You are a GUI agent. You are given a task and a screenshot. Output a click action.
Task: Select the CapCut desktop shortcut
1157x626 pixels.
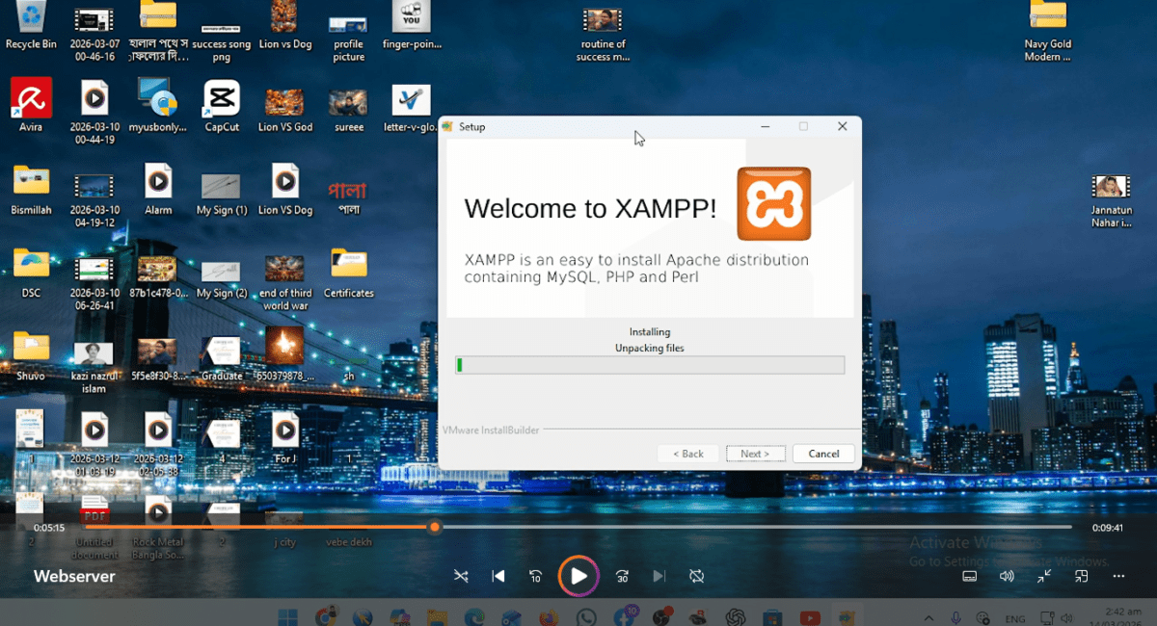(222, 106)
